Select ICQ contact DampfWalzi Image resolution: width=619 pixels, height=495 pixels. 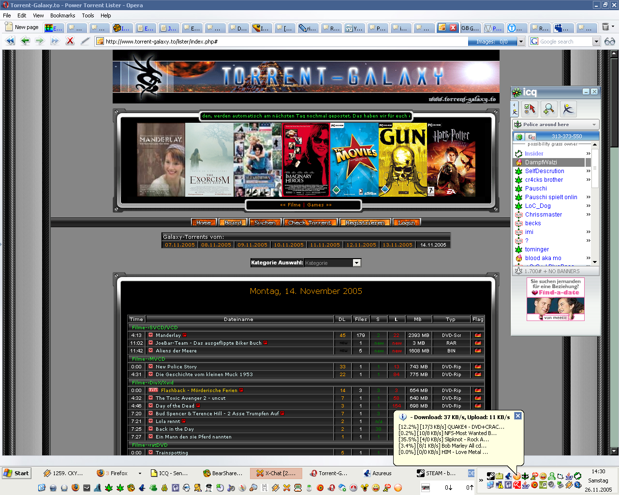click(541, 162)
